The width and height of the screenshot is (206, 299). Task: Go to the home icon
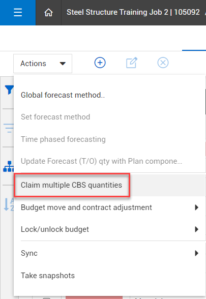pyautogui.click(x=48, y=13)
